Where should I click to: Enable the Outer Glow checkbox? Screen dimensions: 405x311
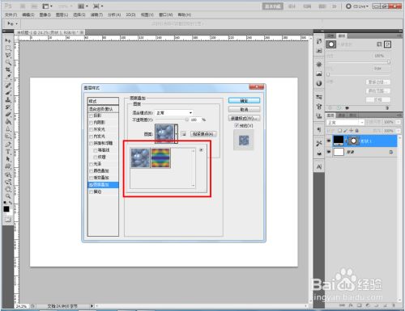tap(91, 129)
